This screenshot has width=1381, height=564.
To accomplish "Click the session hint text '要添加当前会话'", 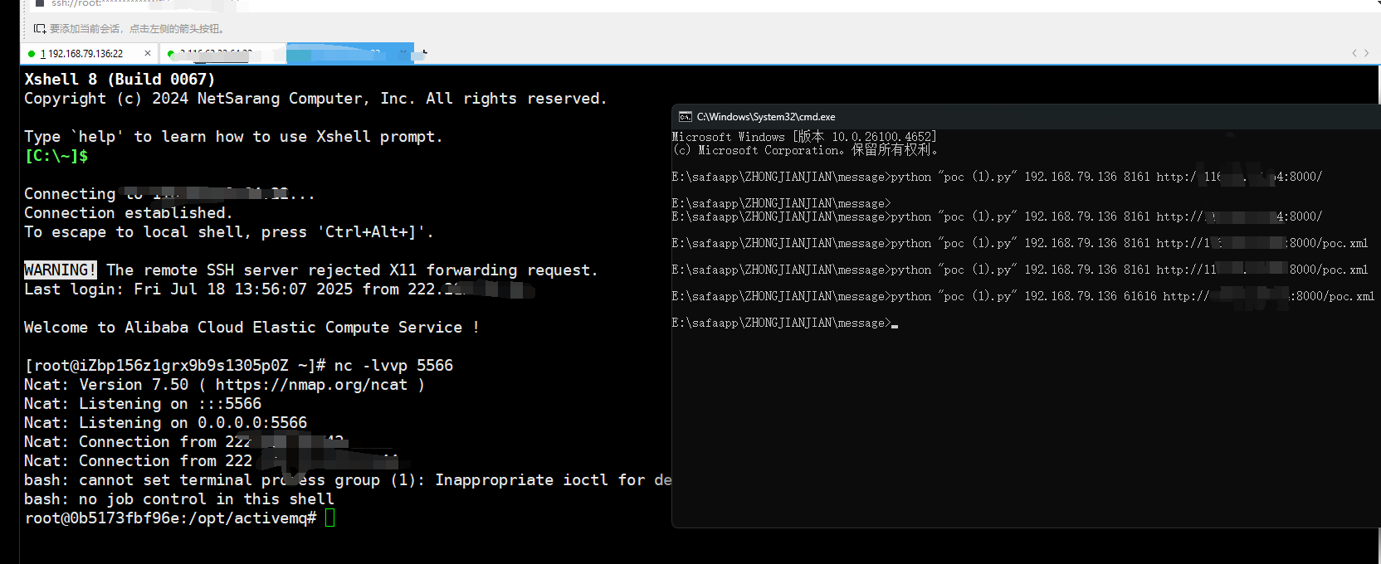I will click(x=137, y=29).
